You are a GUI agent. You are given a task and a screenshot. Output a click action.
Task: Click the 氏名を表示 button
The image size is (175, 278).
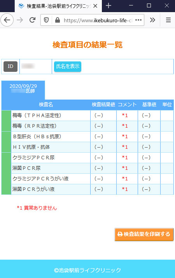click(68, 66)
